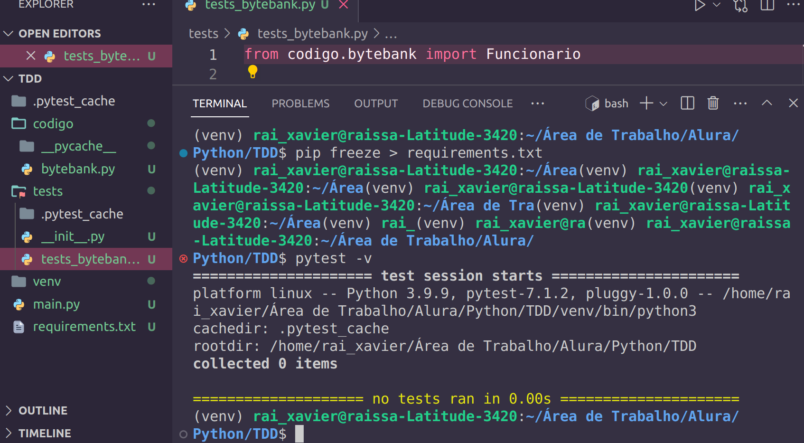The image size is (804, 443).
Task: Open the launch profile dropdown chevron
Action: coord(664,104)
